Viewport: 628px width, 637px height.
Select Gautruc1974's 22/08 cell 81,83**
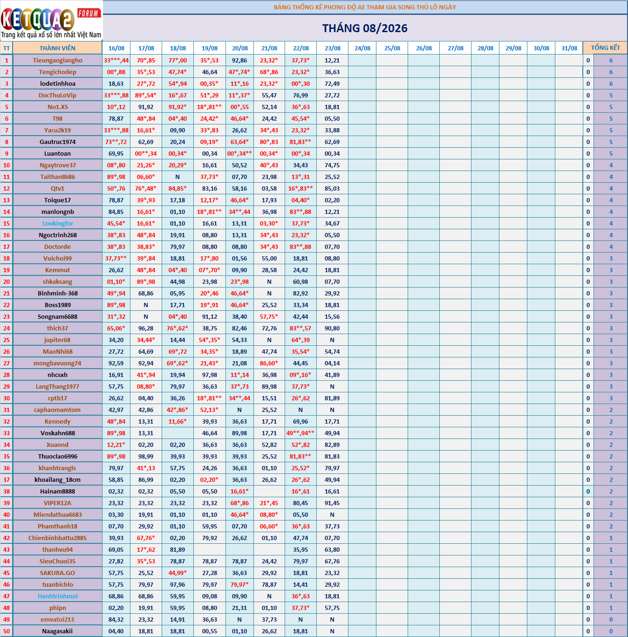pos(300,142)
